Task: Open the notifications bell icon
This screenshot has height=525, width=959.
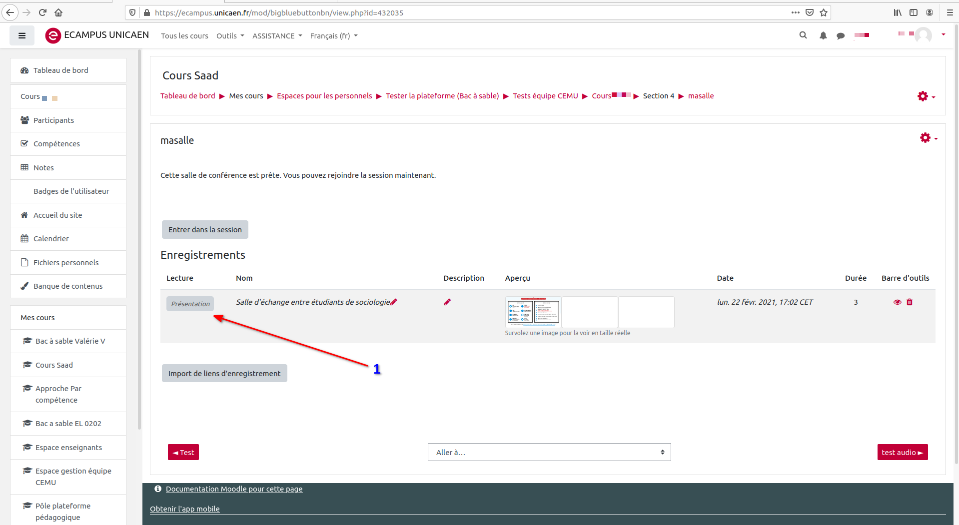Action: (823, 35)
